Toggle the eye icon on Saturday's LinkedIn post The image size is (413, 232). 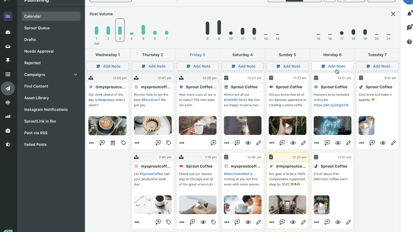click(x=248, y=143)
